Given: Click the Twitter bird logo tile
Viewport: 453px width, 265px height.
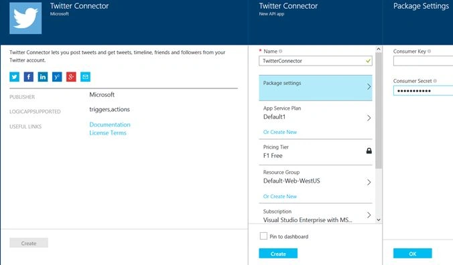Looking at the screenshot, I should coord(25,18).
